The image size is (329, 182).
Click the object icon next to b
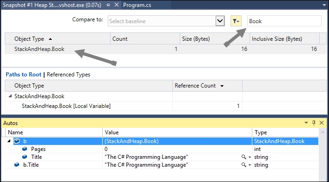[17, 141]
